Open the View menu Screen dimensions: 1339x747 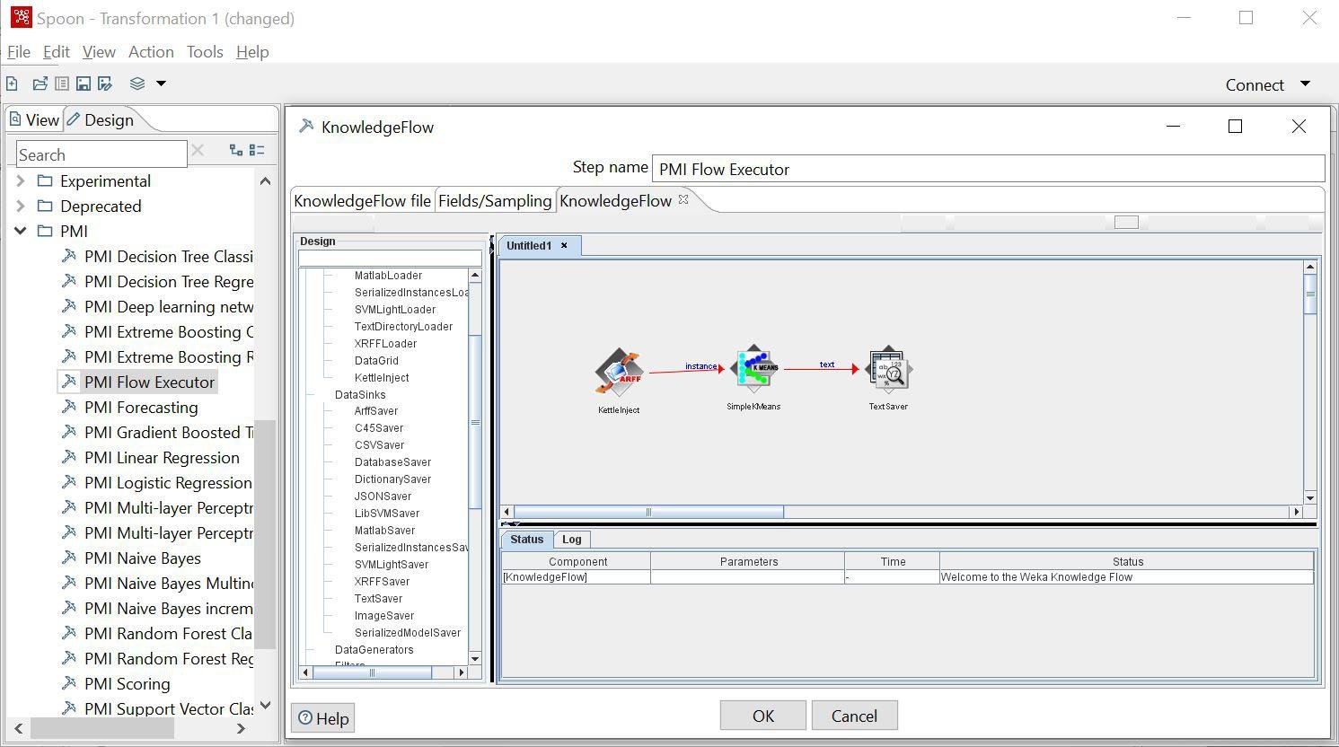99,52
